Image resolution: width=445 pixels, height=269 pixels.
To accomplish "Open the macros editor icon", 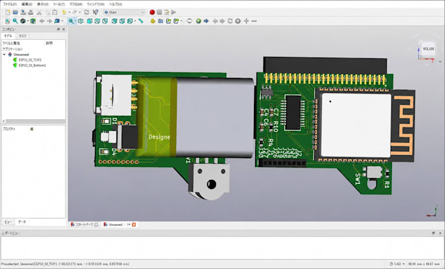I will pos(167,12).
